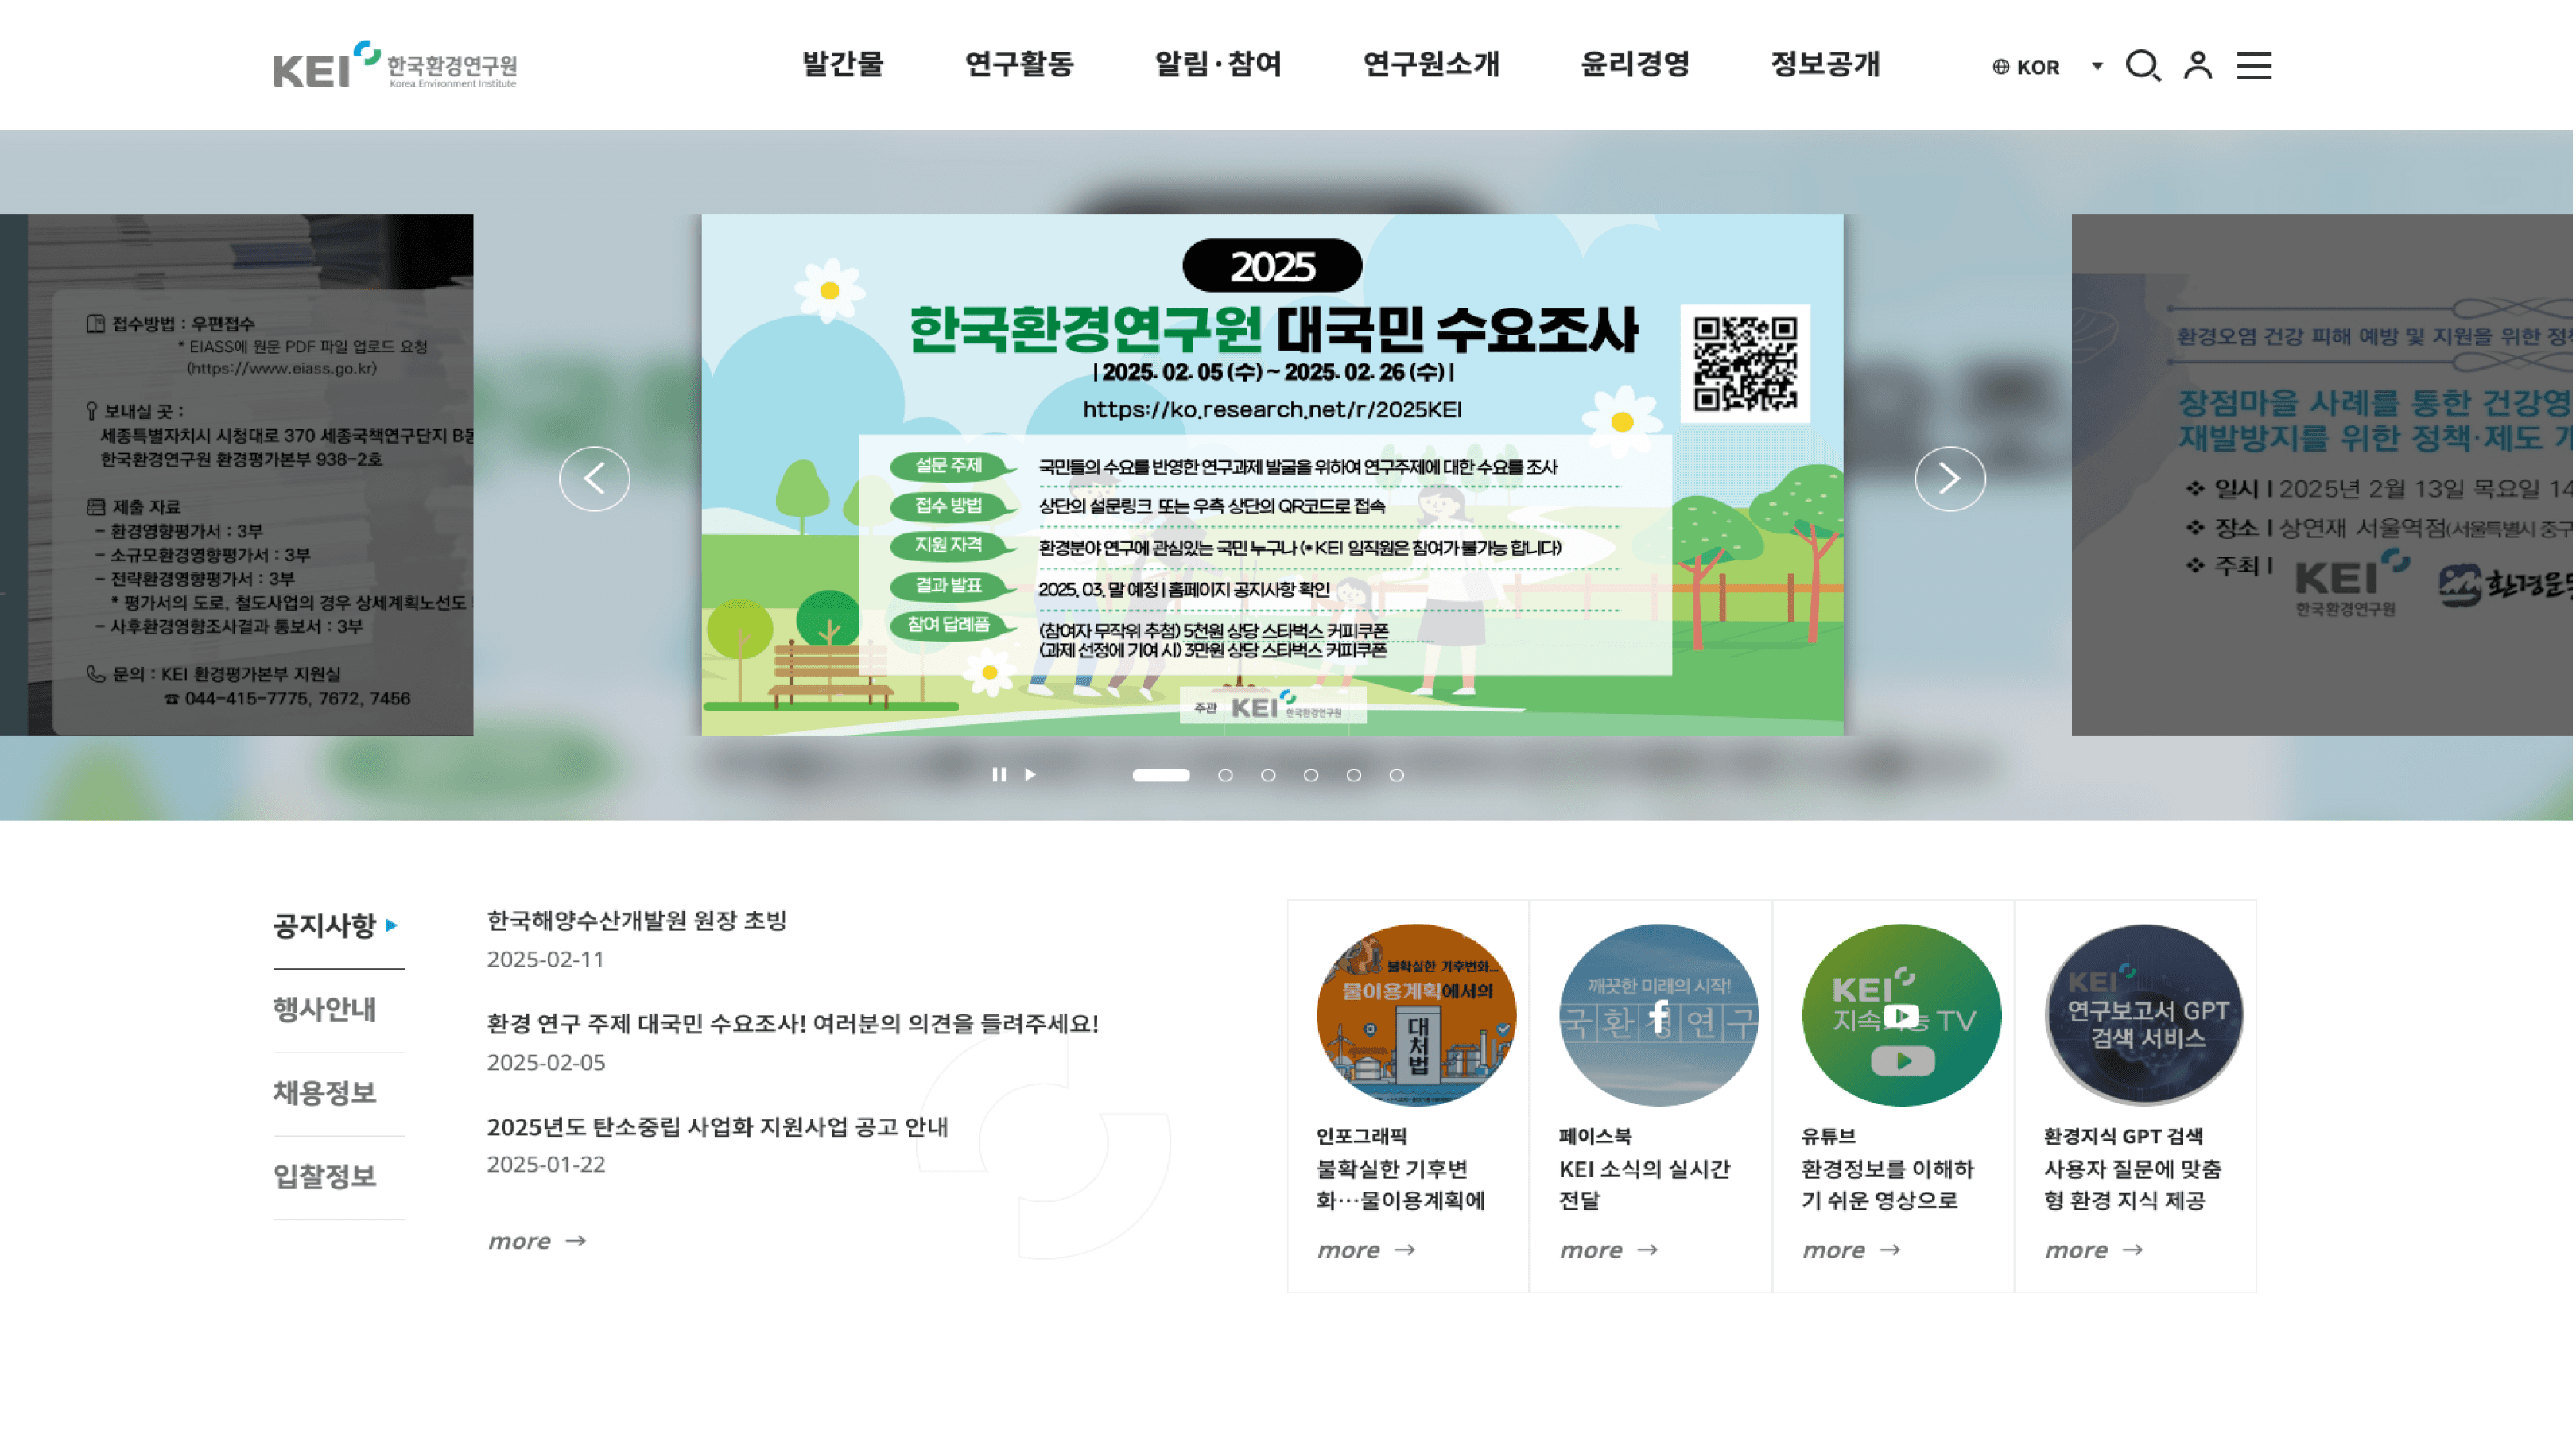
Task: Play the banner slideshow
Action: coord(1030,775)
